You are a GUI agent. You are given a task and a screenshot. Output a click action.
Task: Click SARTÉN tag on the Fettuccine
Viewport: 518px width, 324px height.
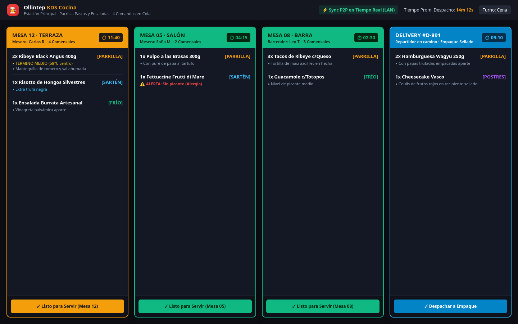click(x=240, y=77)
